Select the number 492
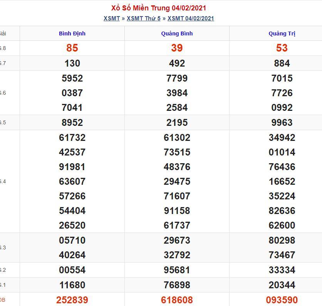The width and height of the screenshot is (322, 306). tap(177, 63)
